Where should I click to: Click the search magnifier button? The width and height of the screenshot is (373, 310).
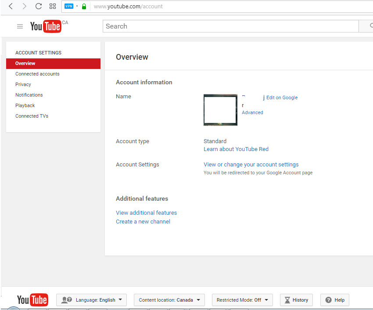tap(366, 26)
